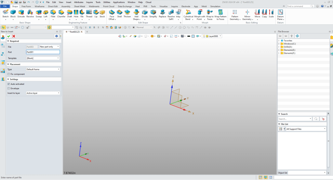Click the Shell edit shape icon
Viewport: 333px width, 180px height.
[119, 13]
